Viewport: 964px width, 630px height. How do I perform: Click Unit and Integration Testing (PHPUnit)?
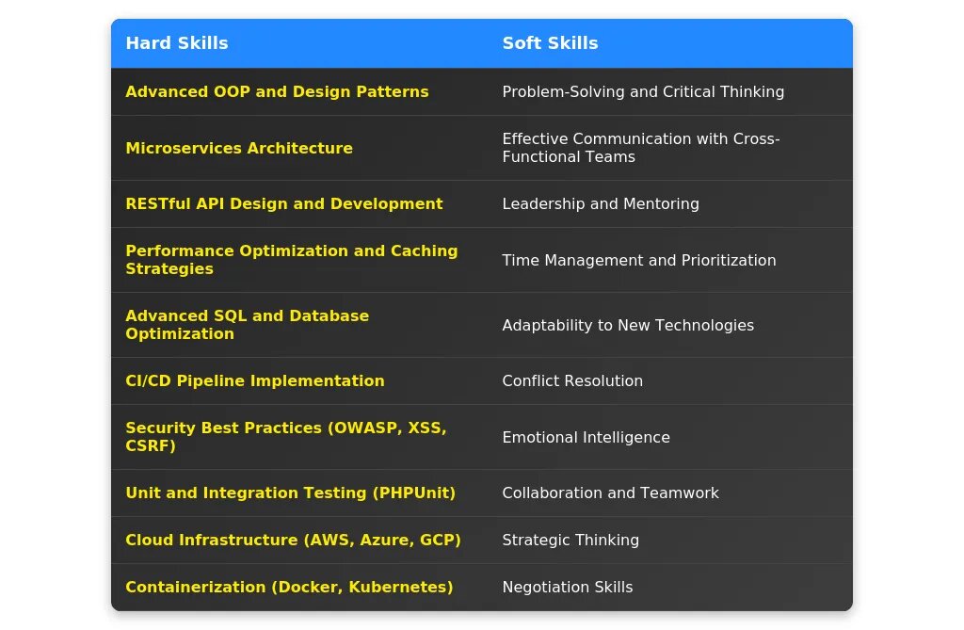click(x=291, y=493)
